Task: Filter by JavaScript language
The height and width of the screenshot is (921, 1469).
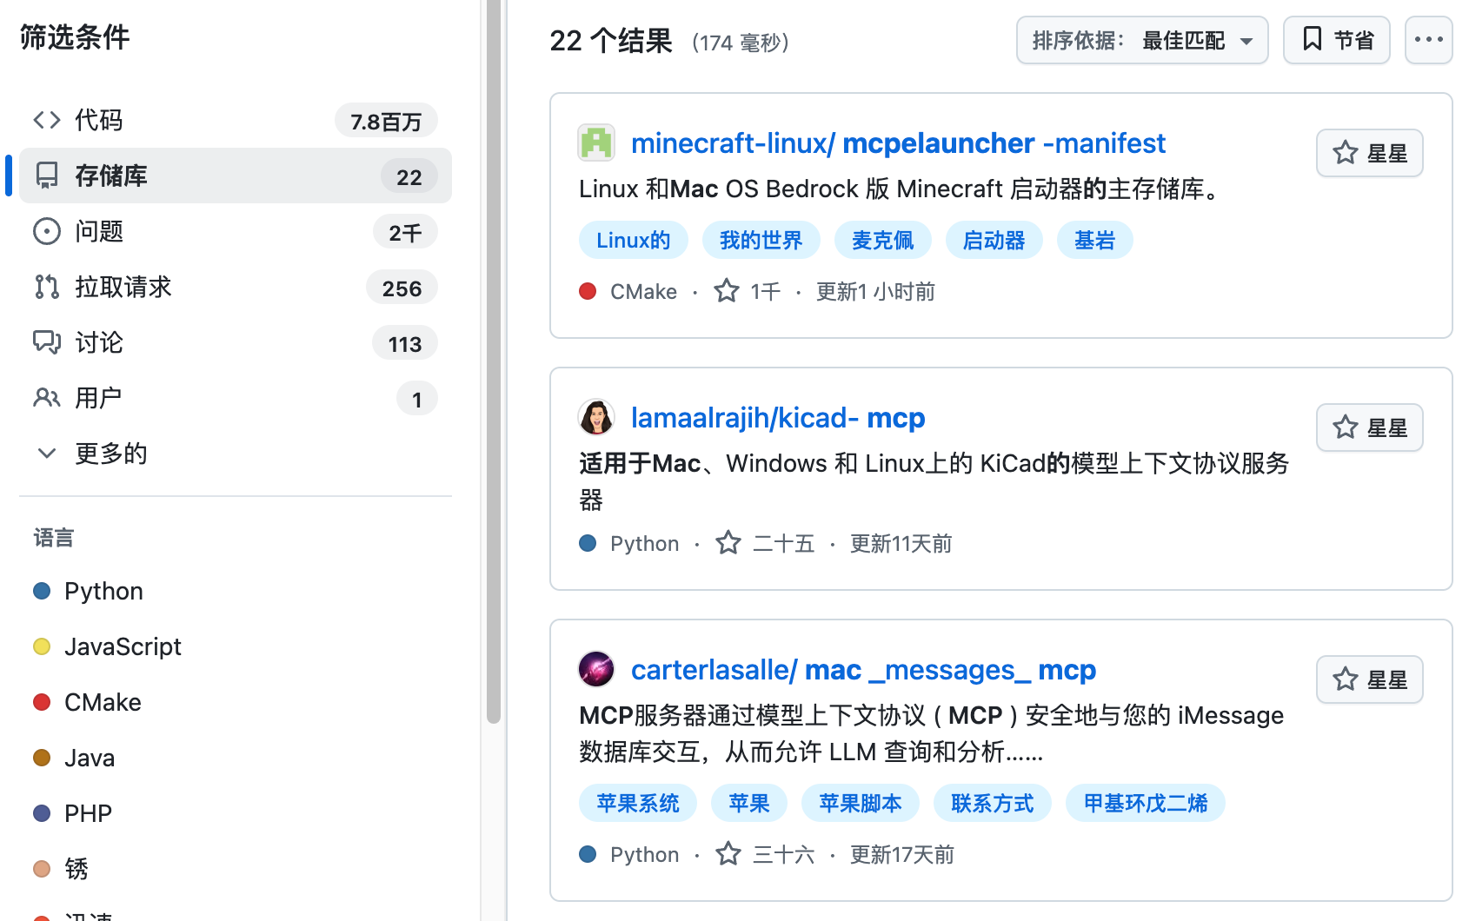Action: [123, 646]
